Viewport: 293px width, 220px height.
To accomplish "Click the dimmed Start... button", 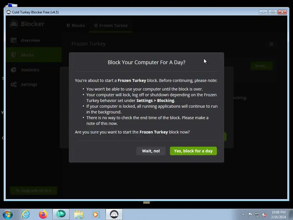I will (262, 66).
